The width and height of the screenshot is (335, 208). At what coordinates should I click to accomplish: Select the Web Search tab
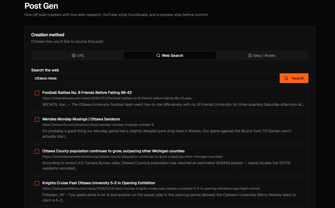click(x=170, y=55)
